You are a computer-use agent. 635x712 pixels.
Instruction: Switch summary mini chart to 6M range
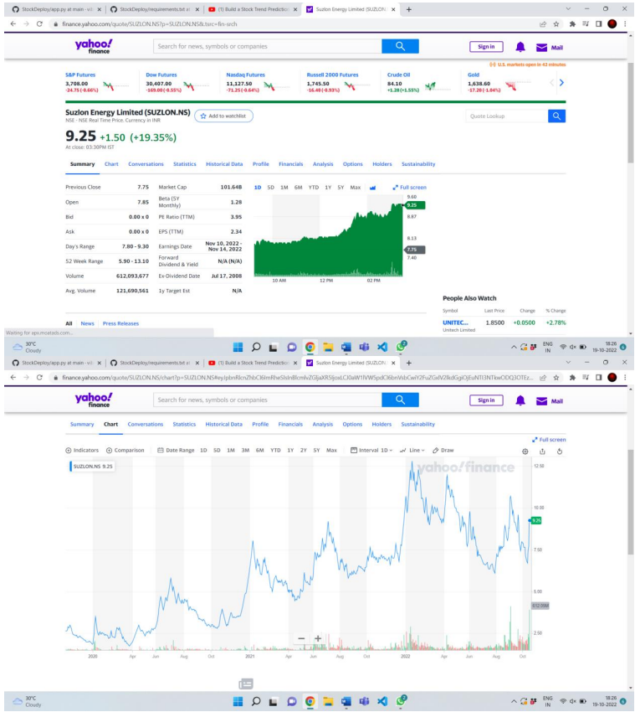[298, 188]
